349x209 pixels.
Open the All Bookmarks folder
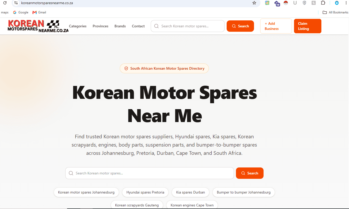(335, 12)
